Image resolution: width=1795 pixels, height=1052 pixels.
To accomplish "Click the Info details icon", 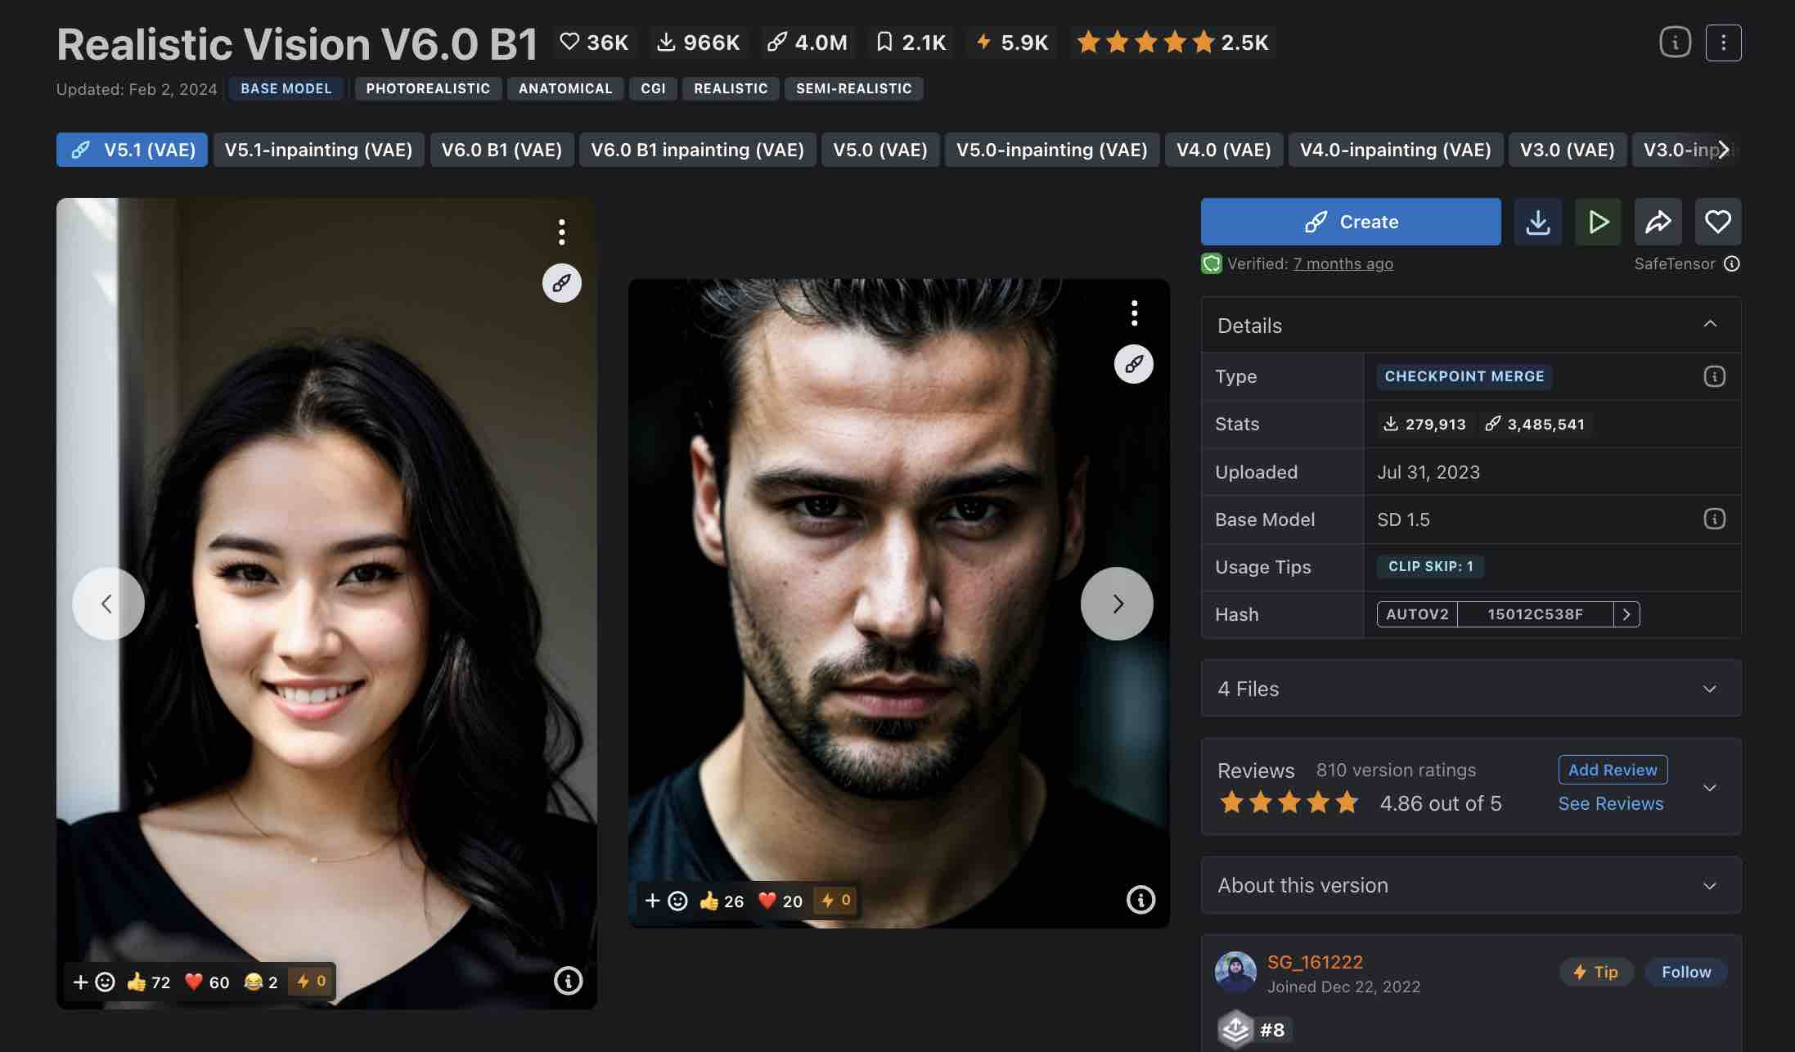I will tap(1675, 42).
